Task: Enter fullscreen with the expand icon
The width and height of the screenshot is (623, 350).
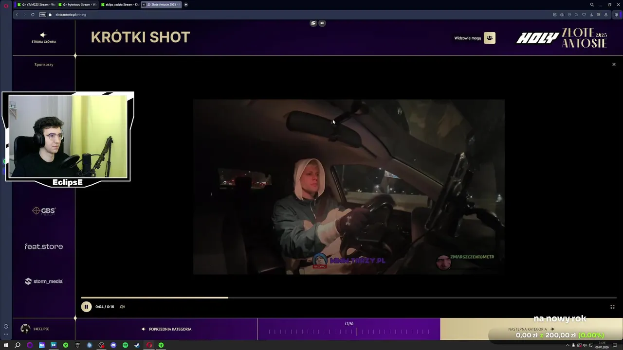Action: [x=612, y=307]
